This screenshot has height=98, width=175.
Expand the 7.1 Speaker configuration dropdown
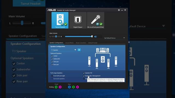click(x=63, y=50)
